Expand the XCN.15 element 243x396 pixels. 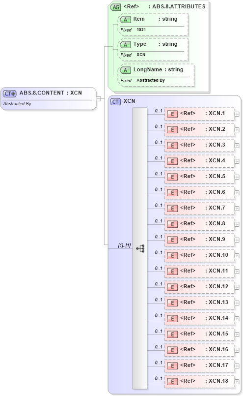tap(237, 335)
